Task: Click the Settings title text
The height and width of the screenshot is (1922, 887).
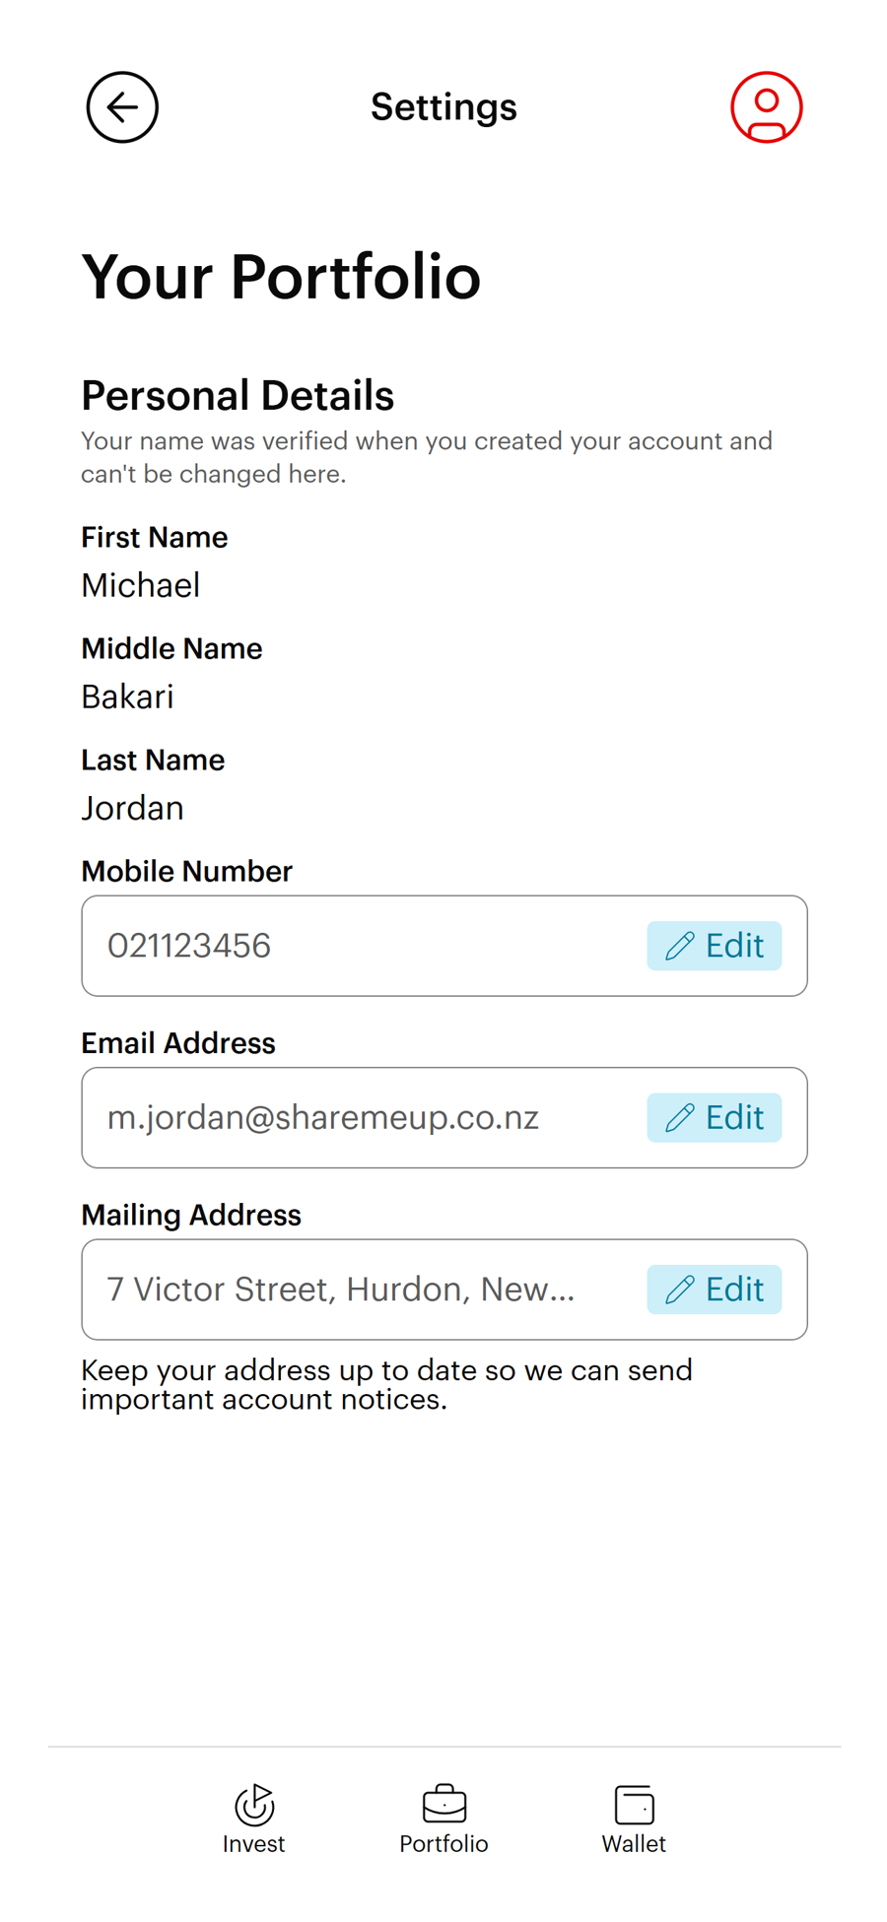Action: (443, 106)
